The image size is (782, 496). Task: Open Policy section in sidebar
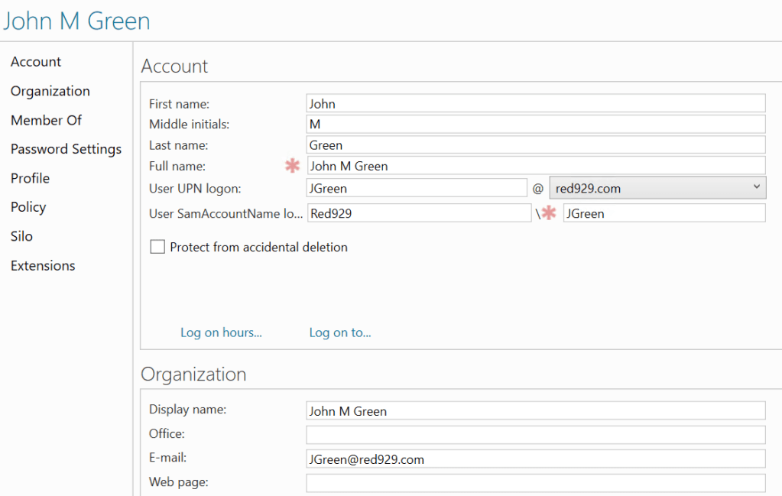point(28,207)
